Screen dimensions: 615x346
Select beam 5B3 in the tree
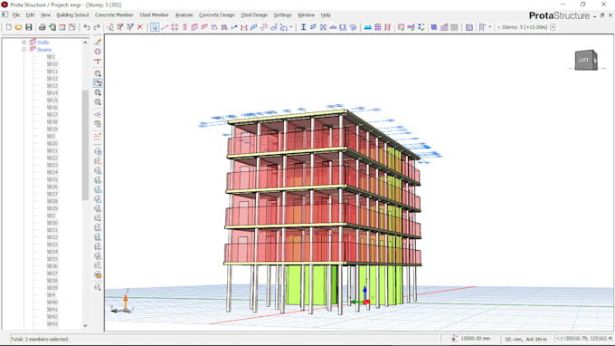pyautogui.click(x=51, y=216)
